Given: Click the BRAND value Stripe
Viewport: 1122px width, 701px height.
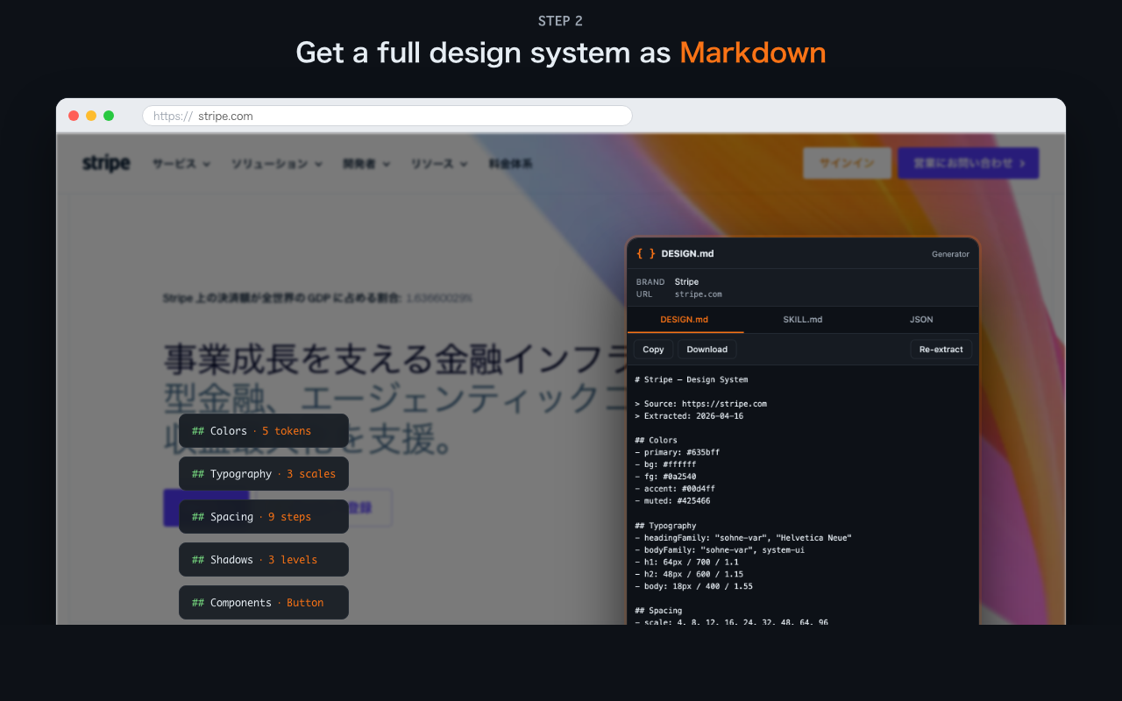Looking at the screenshot, I should coord(686,282).
